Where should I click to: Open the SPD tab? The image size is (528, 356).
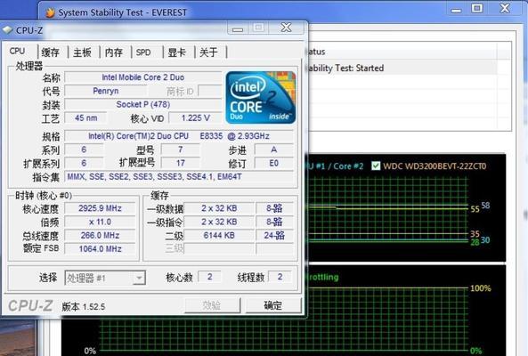(143, 53)
